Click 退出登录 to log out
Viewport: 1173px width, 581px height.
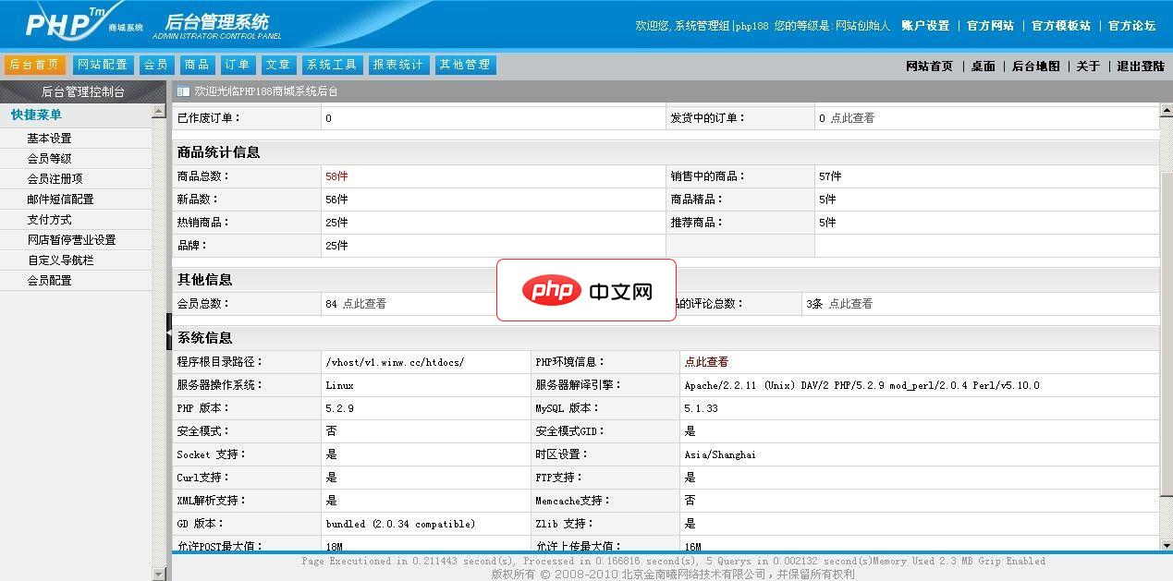point(1142,67)
